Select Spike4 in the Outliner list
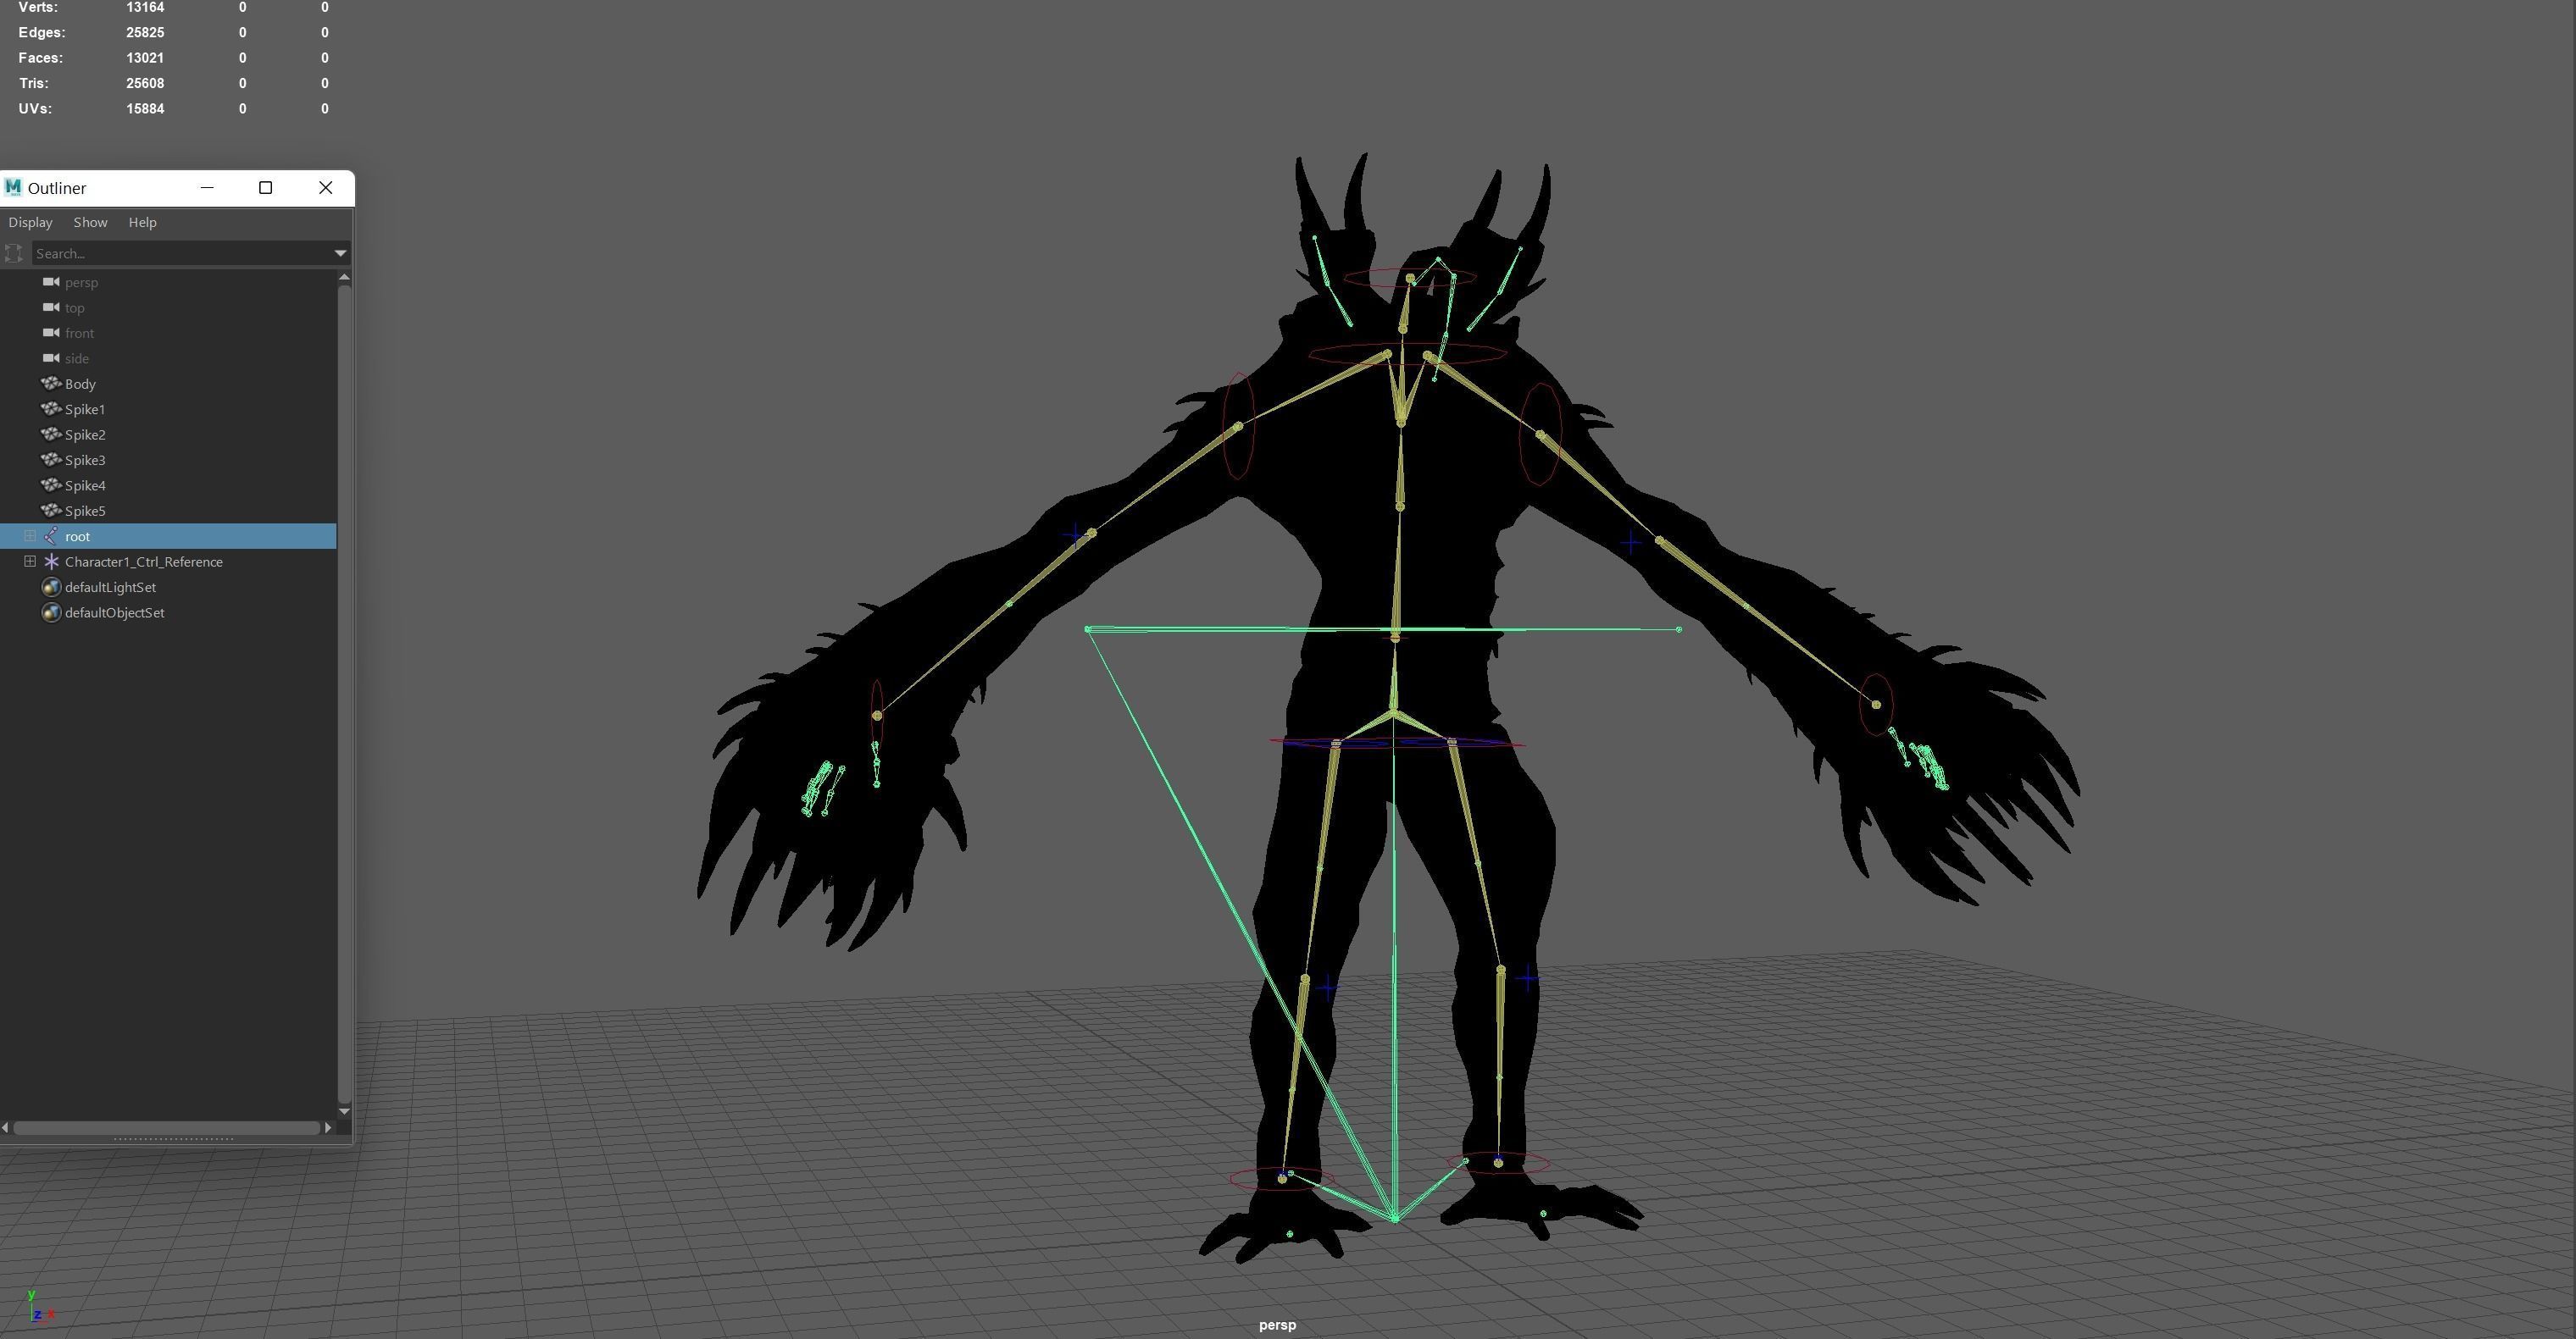The width and height of the screenshot is (2576, 1339). 85,485
